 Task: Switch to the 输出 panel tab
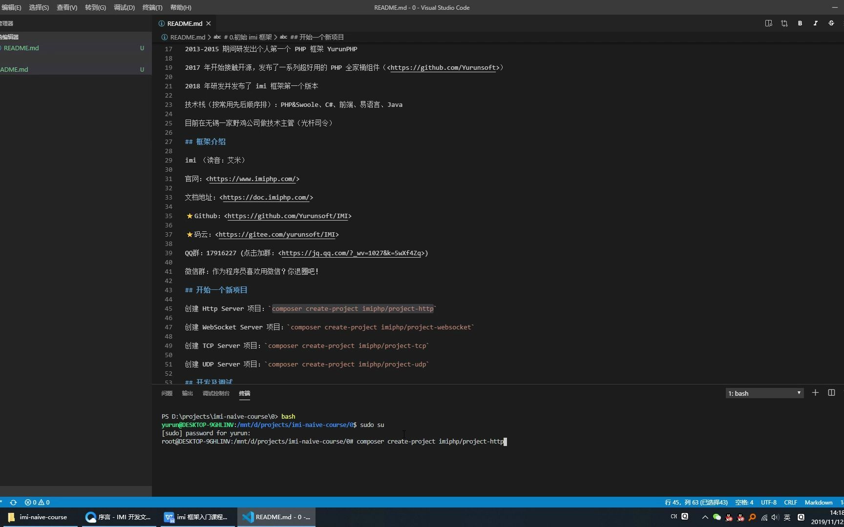[x=188, y=393]
